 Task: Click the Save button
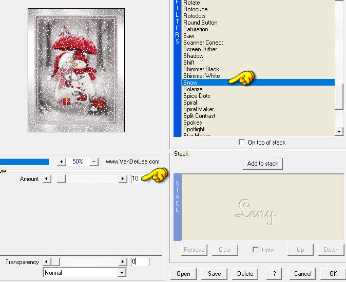tap(214, 274)
